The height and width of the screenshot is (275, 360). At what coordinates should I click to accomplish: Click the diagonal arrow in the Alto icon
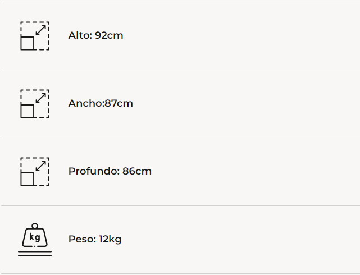click(x=40, y=30)
